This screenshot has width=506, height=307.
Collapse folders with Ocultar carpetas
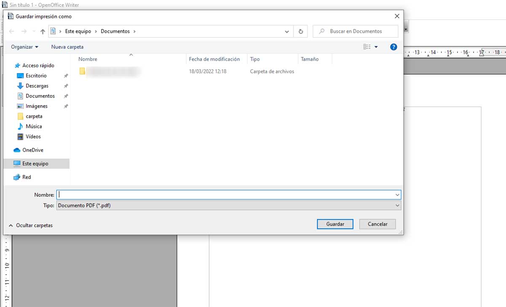click(31, 225)
